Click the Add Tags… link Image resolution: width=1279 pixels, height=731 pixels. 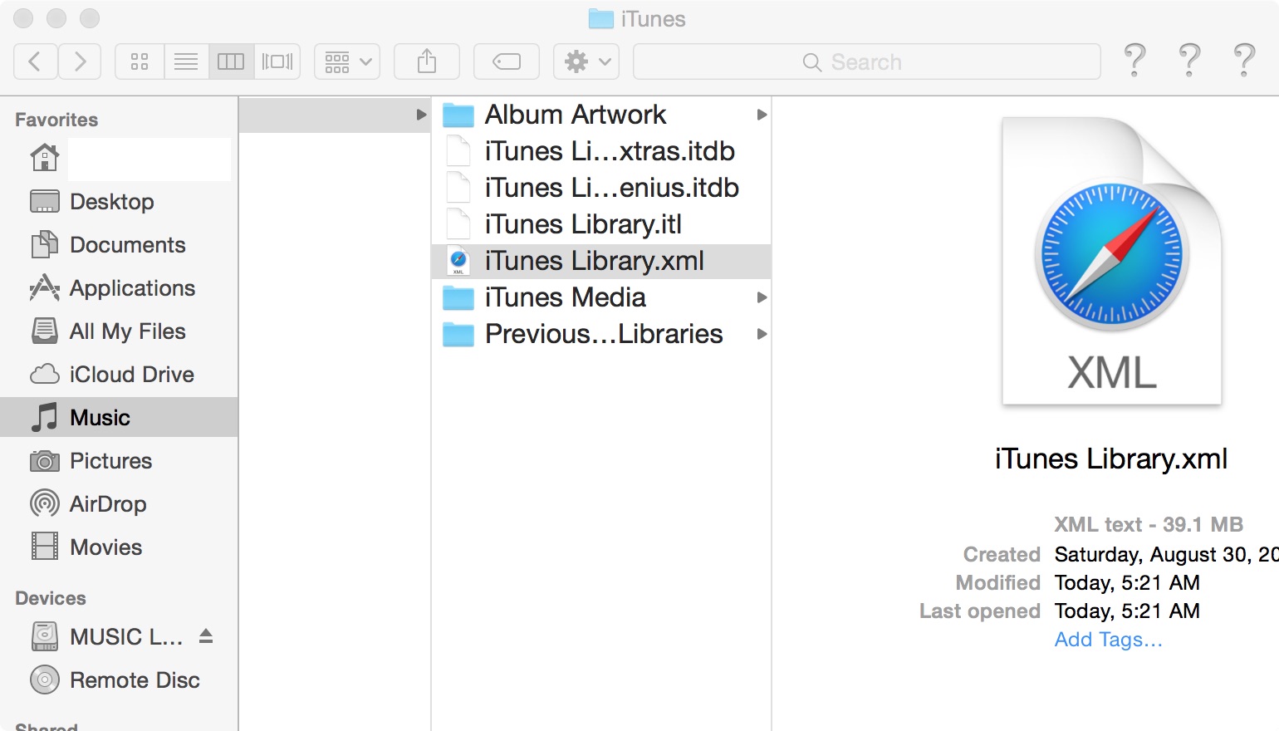click(1108, 640)
